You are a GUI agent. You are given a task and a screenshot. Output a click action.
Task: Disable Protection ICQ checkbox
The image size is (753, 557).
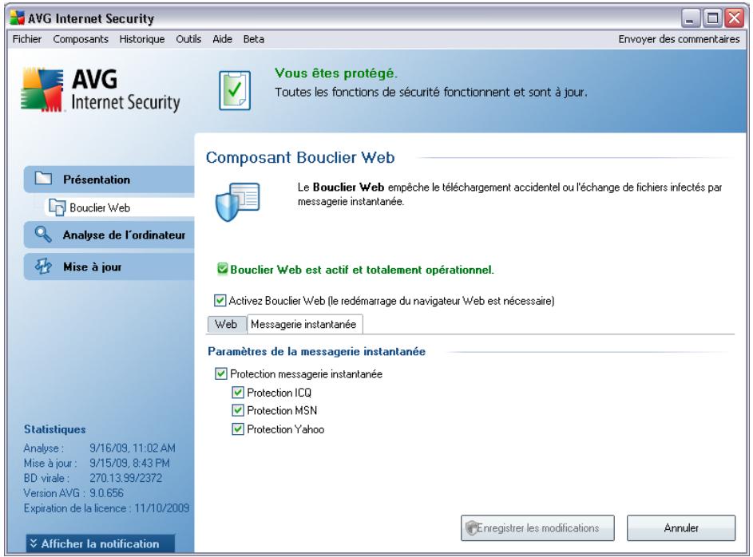(238, 393)
